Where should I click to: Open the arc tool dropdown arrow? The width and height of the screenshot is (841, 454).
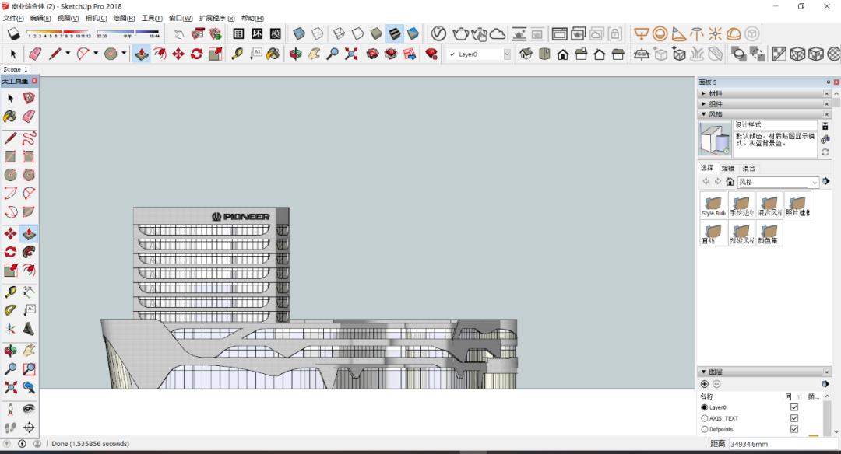coord(96,54)
